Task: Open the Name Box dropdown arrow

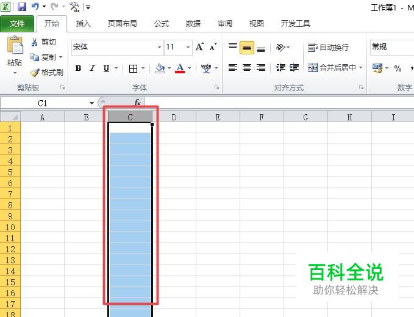Action: 91,103
